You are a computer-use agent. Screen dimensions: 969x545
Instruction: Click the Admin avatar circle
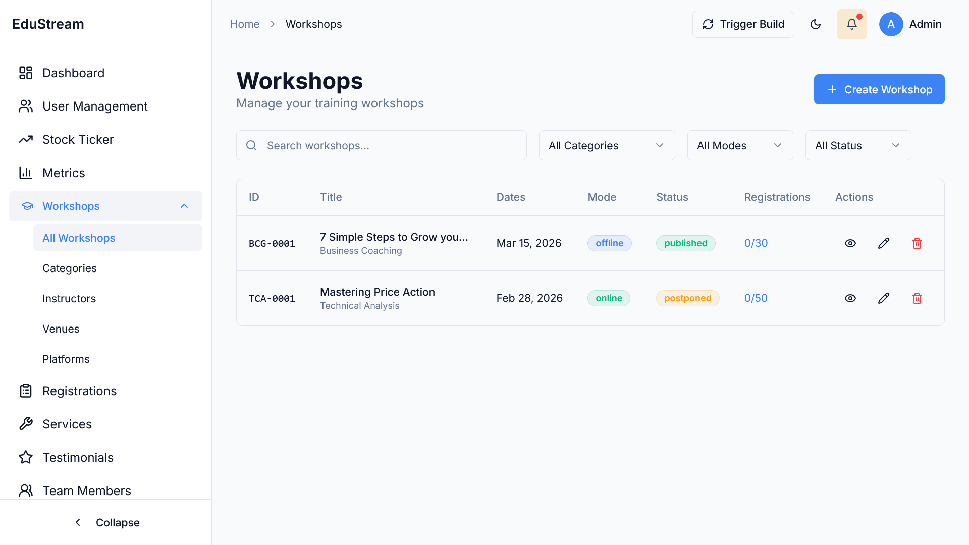tap(891, 24)
